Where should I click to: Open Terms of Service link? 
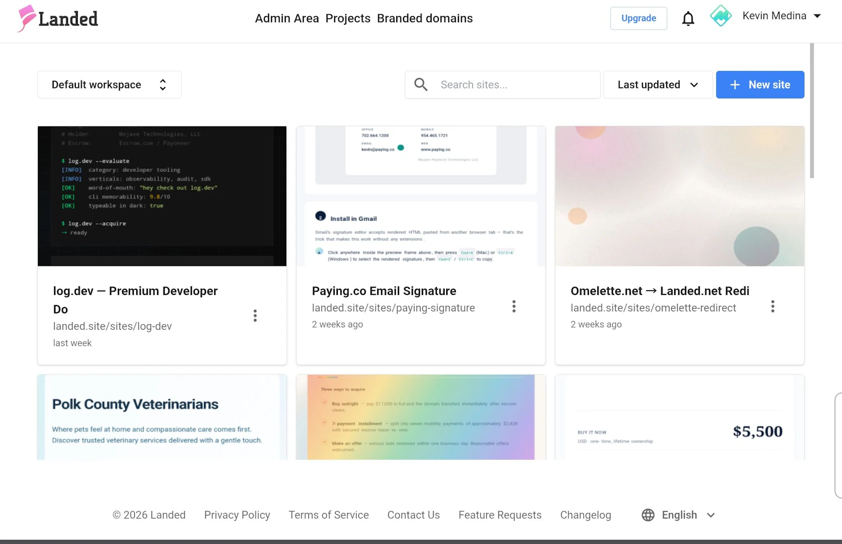(329, 515)
